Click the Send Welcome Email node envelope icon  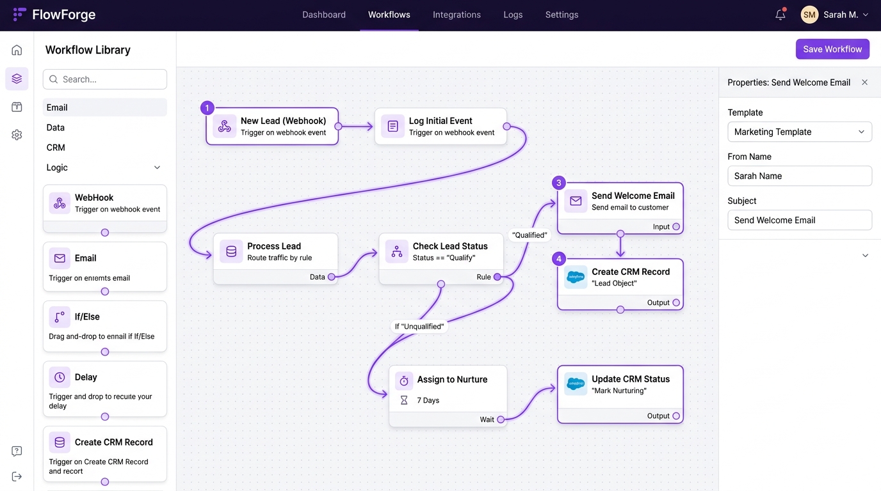(576, 201)
